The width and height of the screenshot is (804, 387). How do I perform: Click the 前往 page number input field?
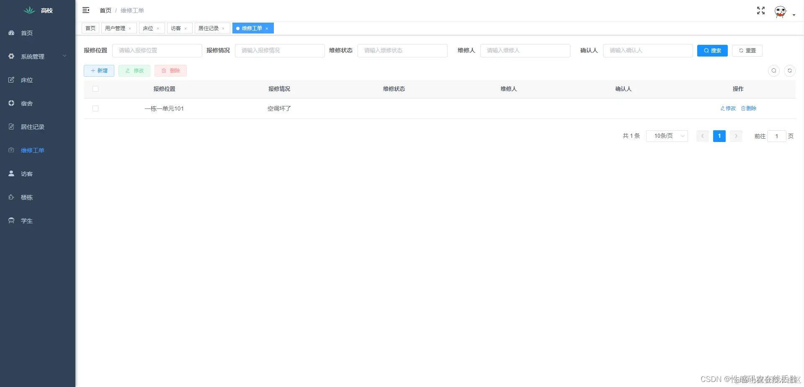(x=777, y=136)
